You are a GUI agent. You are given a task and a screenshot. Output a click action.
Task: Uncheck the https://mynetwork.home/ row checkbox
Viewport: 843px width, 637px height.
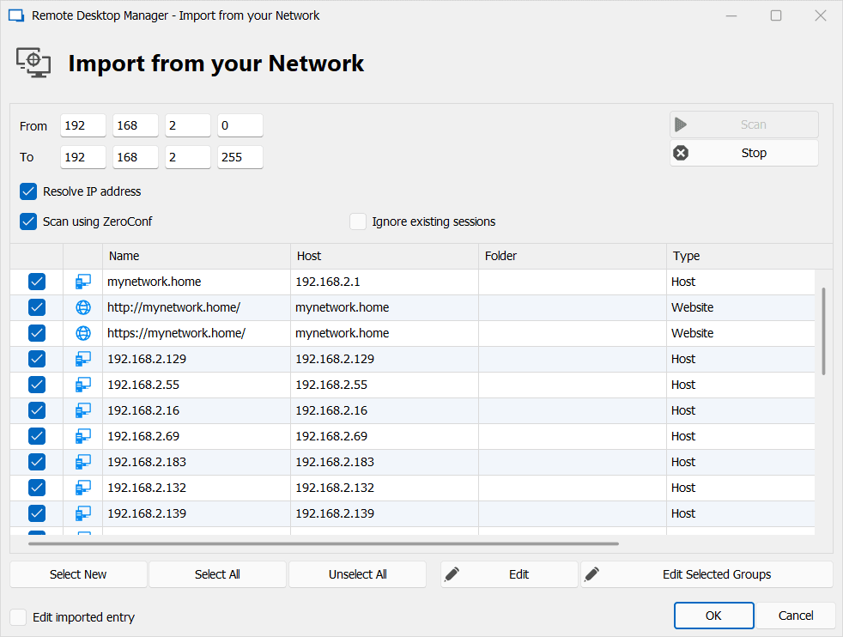37,333
